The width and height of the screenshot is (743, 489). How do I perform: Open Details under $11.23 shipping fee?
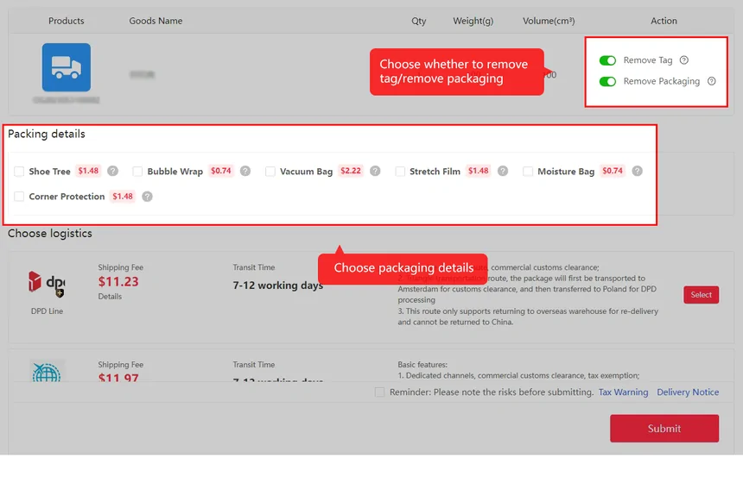[x=110, y=297]
